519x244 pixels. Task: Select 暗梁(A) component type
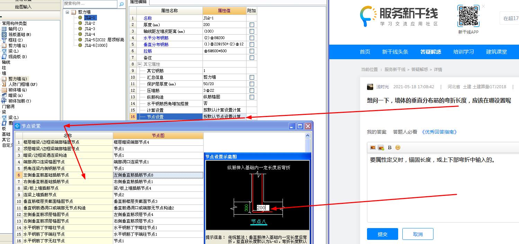(12, 96)
